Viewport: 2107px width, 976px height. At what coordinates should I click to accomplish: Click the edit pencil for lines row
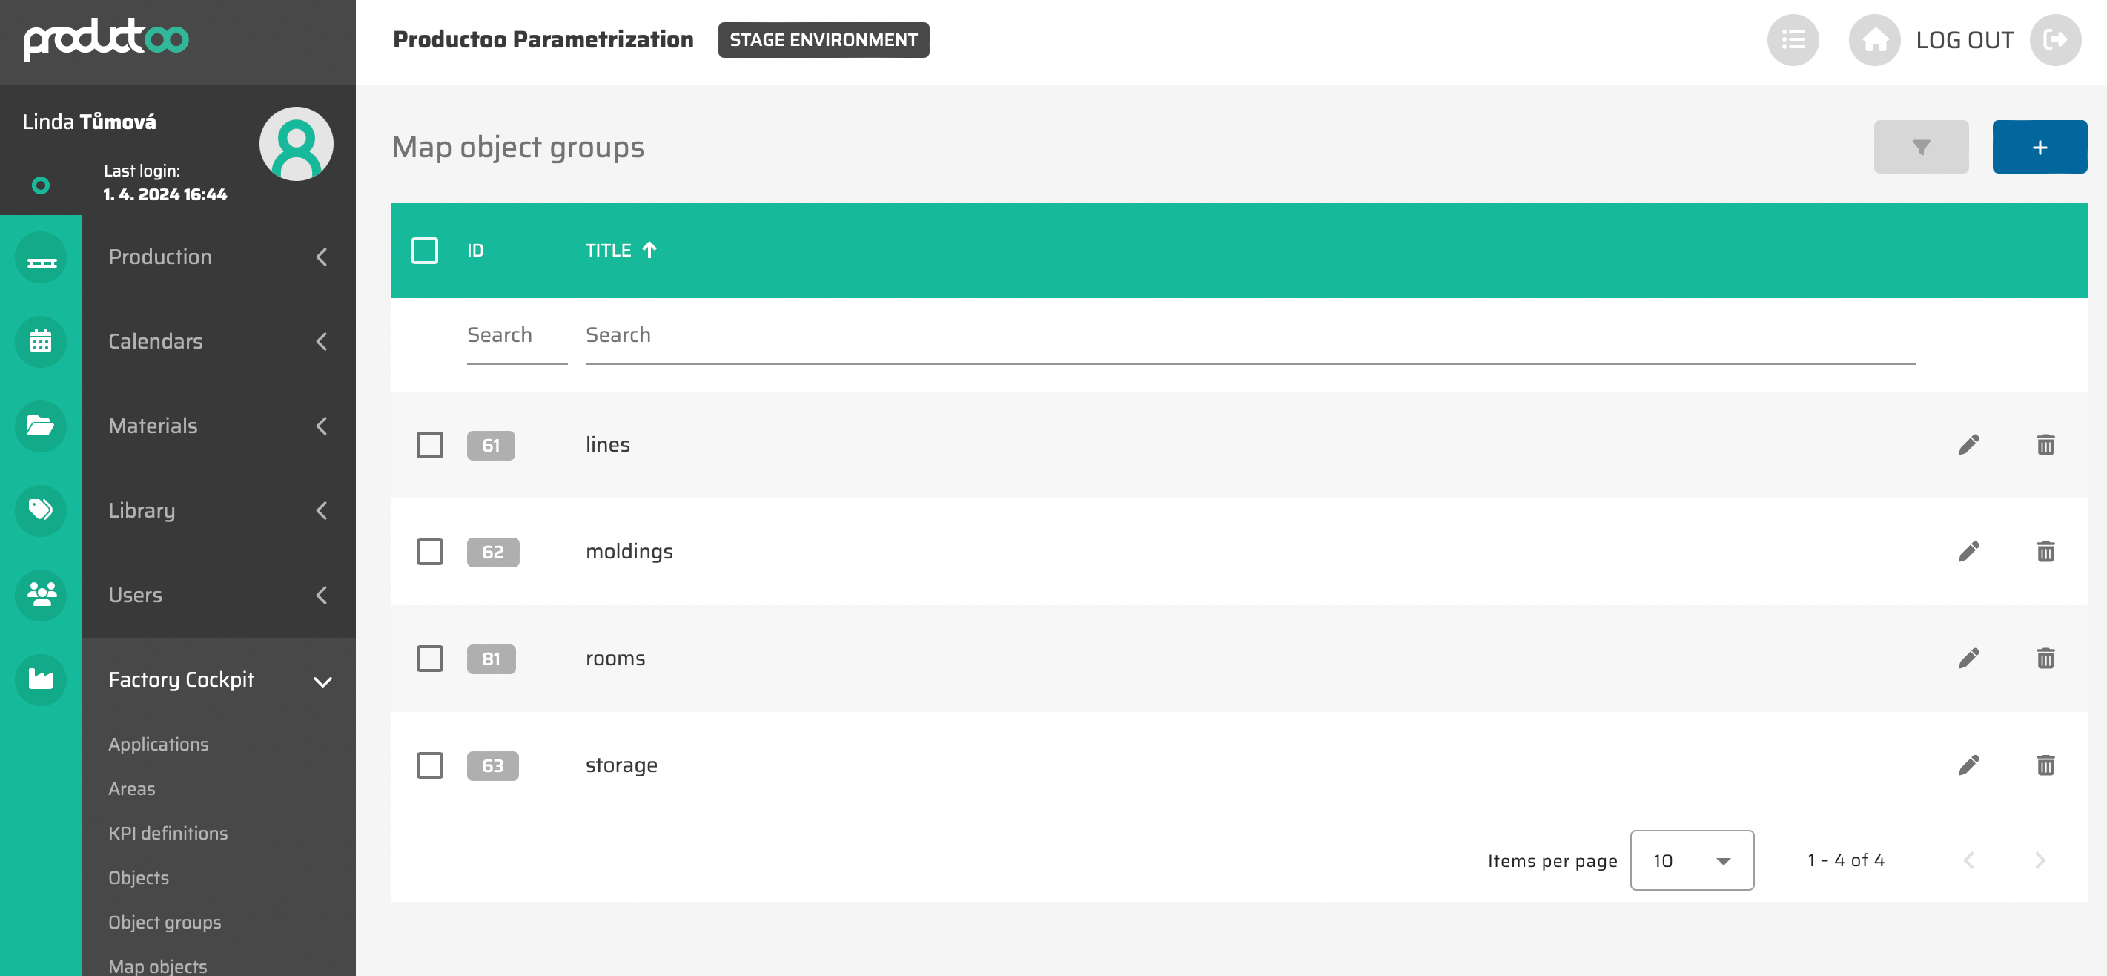point(1968,444)
